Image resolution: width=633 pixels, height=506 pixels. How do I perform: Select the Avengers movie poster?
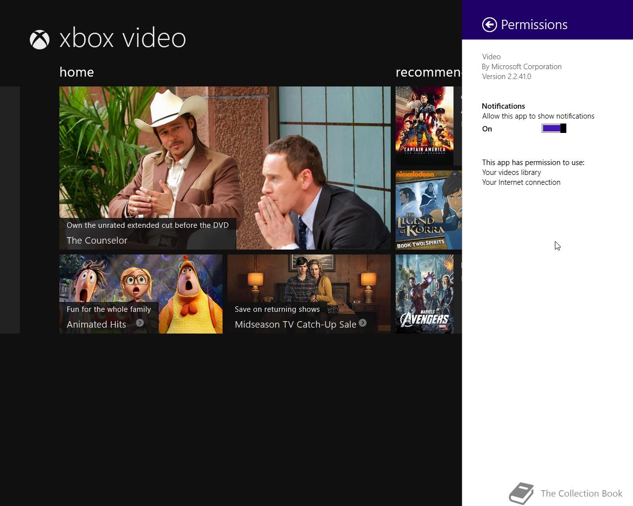(x=424, y=294)
